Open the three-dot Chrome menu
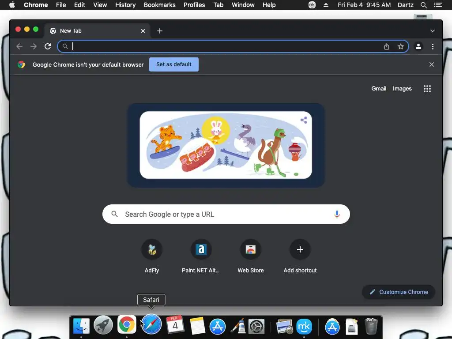 [433, 46]
